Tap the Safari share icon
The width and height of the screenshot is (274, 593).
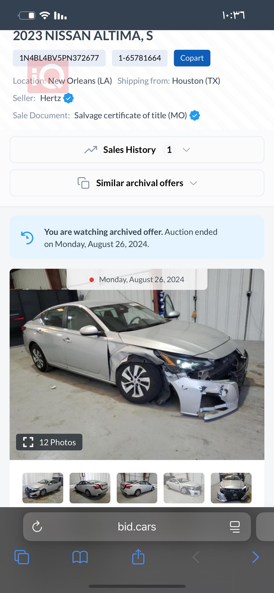click(138, 557)
